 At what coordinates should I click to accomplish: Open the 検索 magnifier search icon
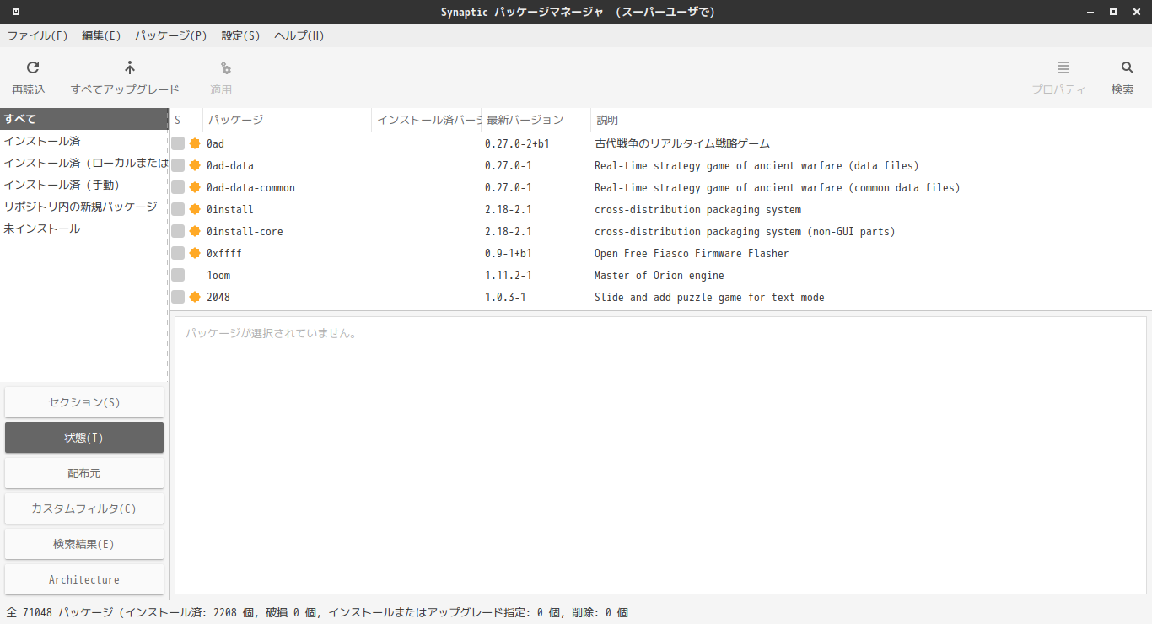coord(1128,68)
